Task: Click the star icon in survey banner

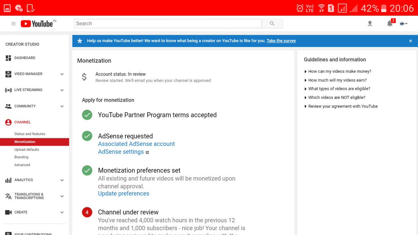Action: point(80,41)
